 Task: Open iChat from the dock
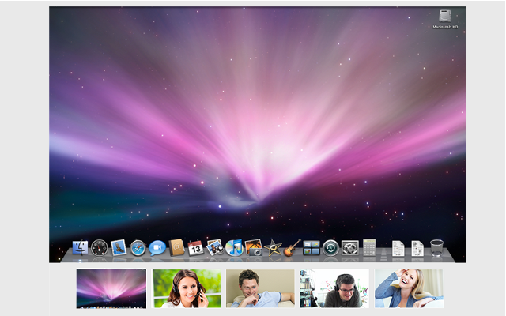(x=157, y=248)
